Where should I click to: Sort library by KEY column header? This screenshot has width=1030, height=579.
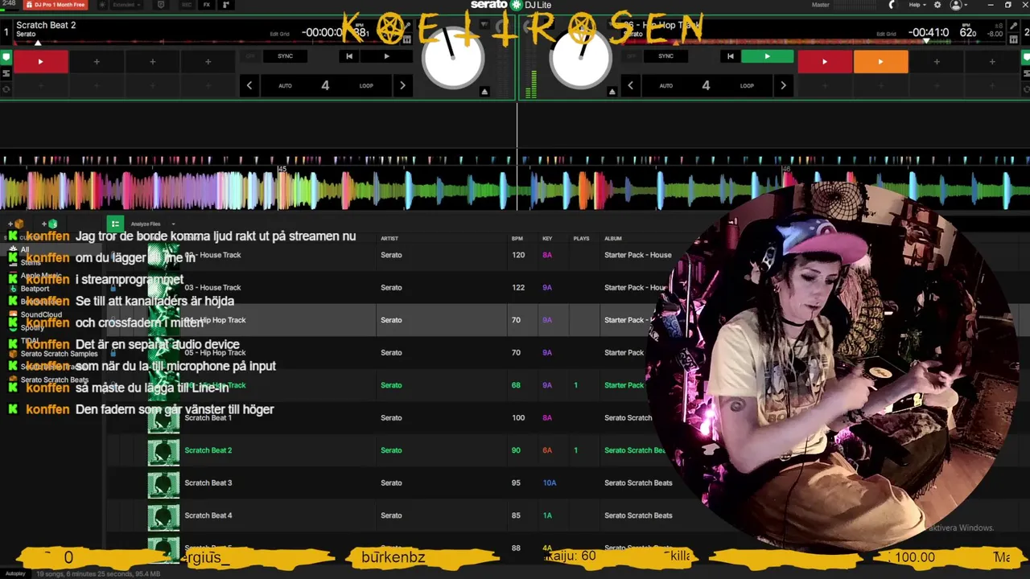547,238
